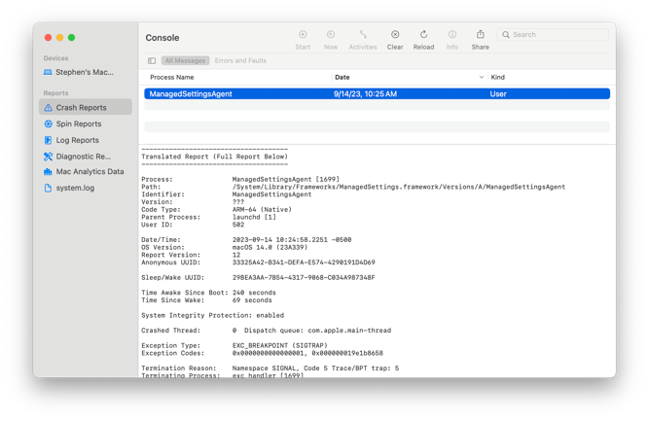This screenshot has height=421, width=649.
Task: Click the Now toolbar icon
Action: 330,35
